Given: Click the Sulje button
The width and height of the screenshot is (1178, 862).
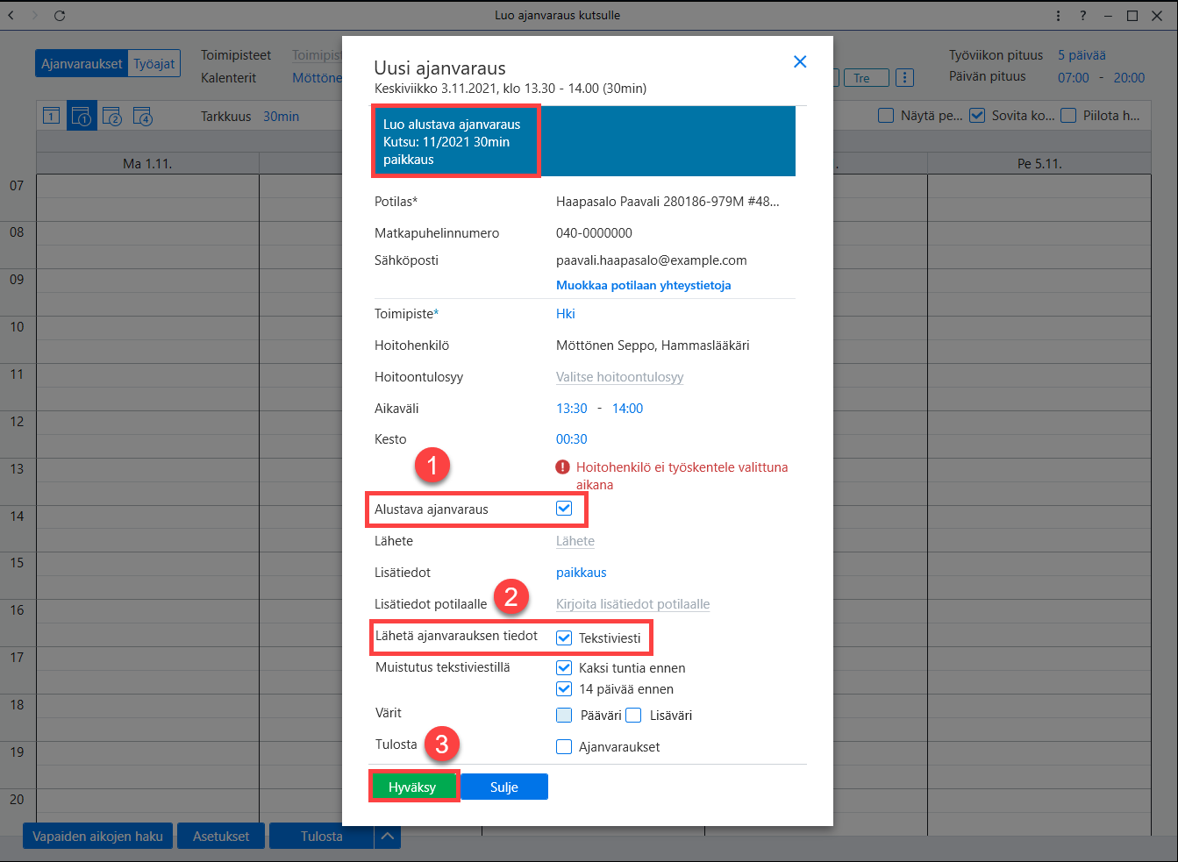Looking at the screenshot, I should [x=504, y=787].
